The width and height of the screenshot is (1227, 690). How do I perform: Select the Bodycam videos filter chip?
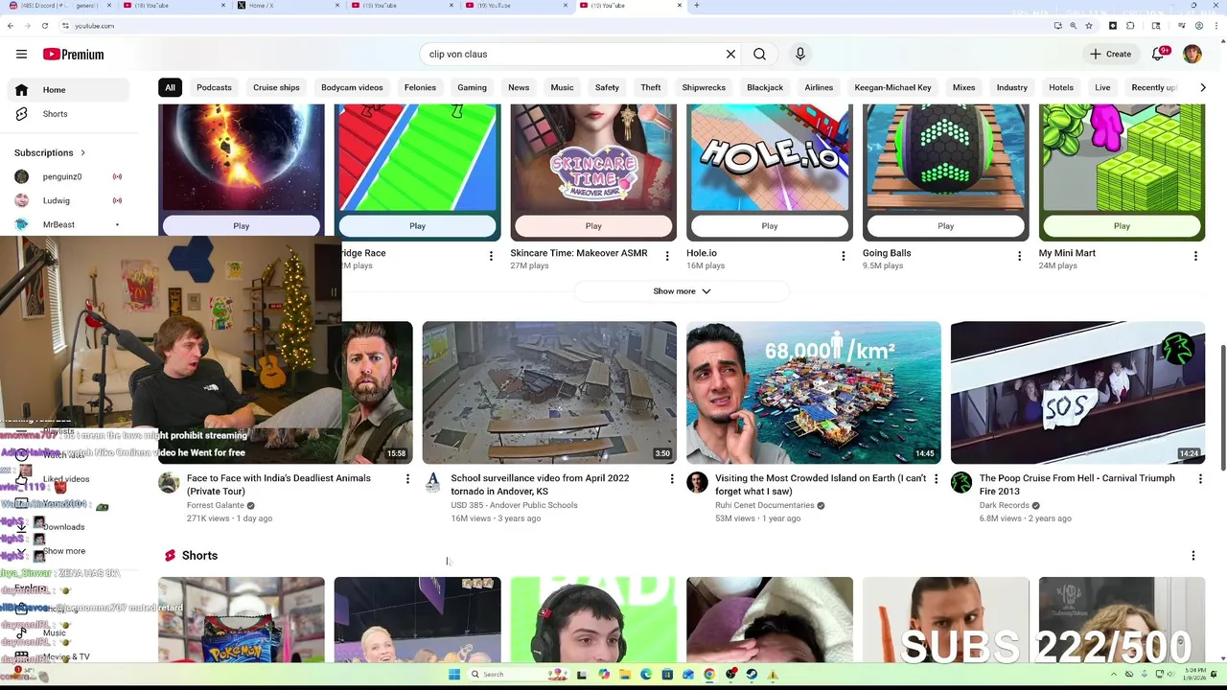[x=352, y=87]
